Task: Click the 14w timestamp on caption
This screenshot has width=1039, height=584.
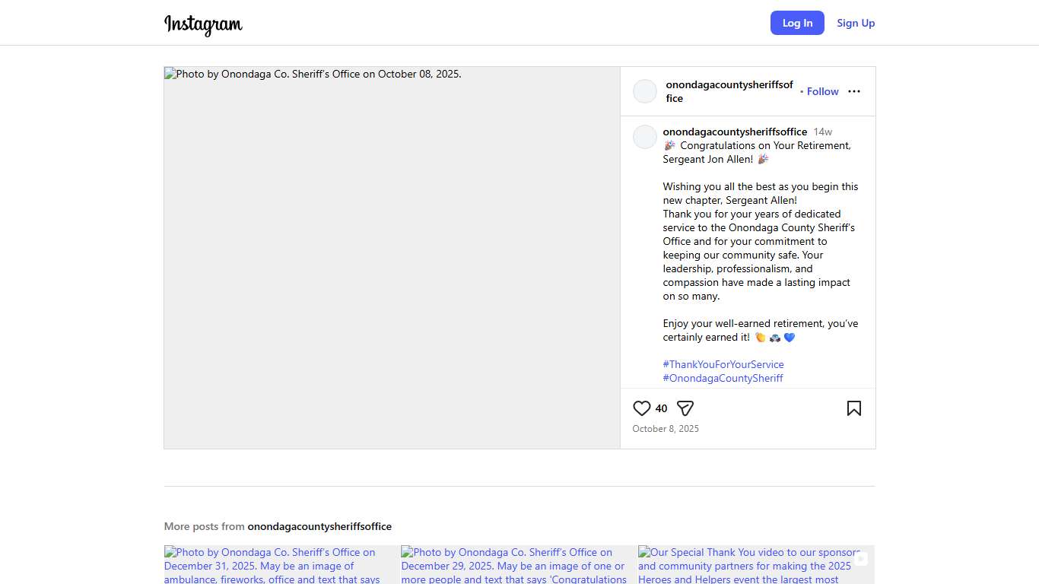Action: click(x=822, y=132)
